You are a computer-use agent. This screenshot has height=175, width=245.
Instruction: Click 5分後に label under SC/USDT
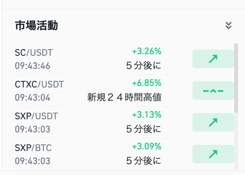(143, 65)
